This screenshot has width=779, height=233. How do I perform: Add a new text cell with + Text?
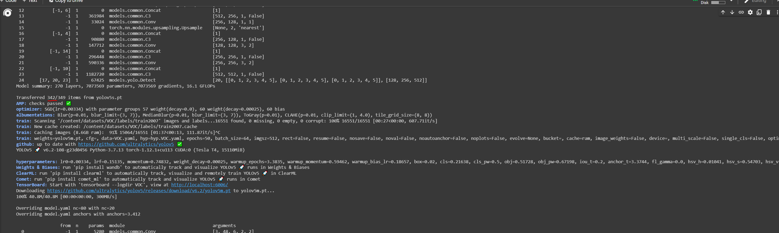[x=30, y=1]
